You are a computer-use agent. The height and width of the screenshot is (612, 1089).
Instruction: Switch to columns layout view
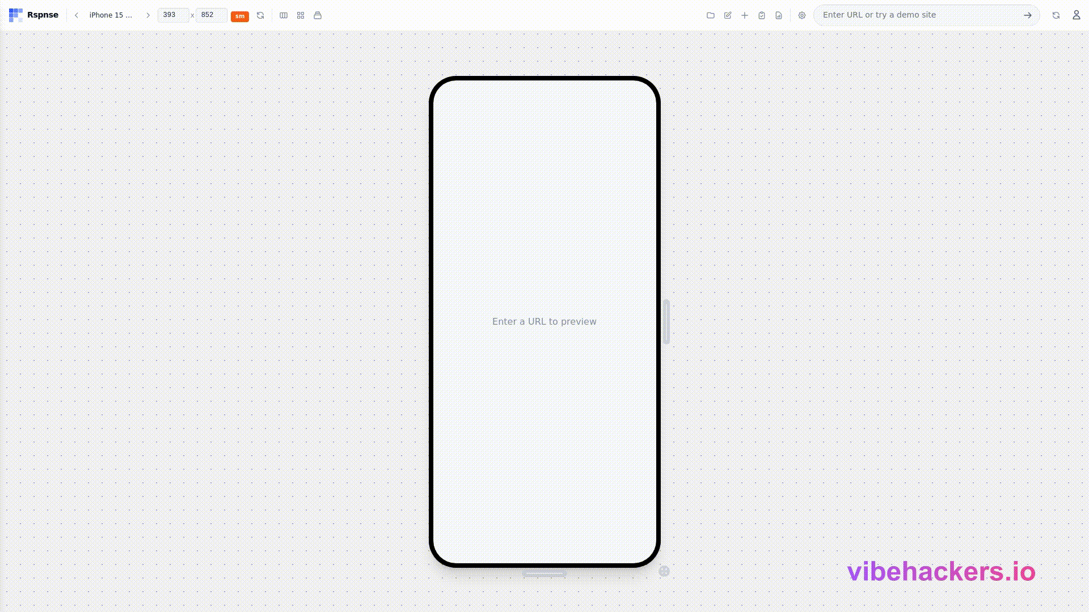click(284, 15)
